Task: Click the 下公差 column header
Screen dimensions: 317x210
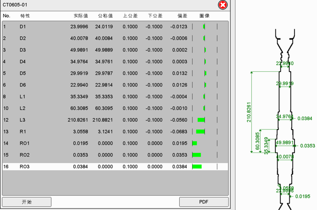Action: click(x=155, y=16)
